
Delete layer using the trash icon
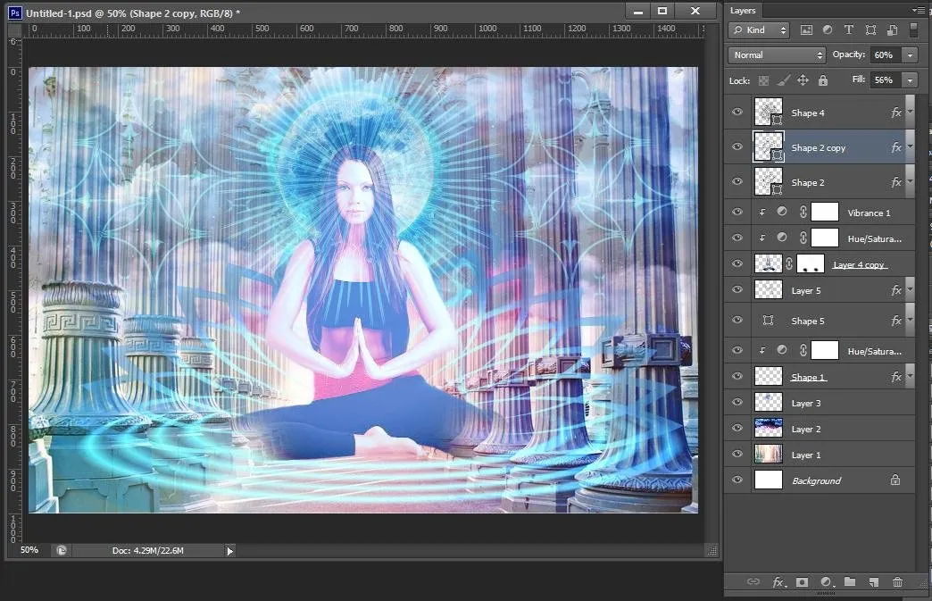897,582
